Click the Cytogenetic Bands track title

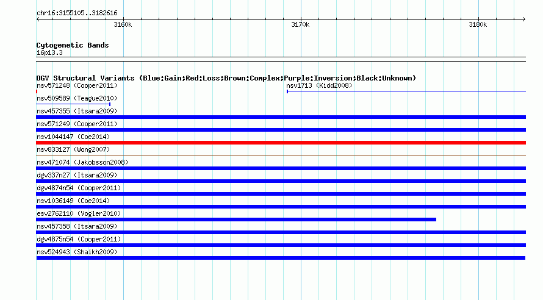(73, 45)
